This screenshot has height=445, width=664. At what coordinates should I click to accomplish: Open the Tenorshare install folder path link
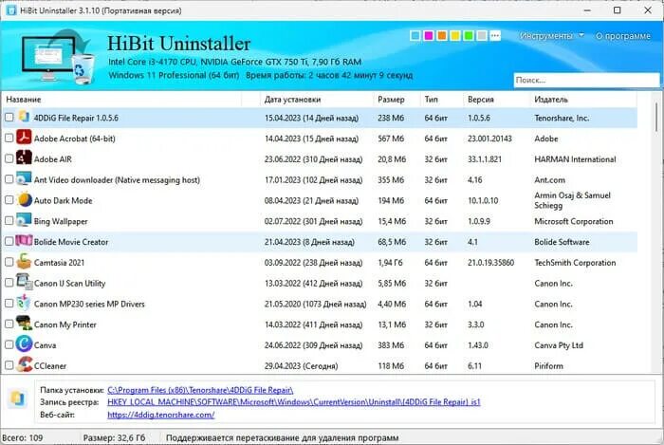point(200,390)
